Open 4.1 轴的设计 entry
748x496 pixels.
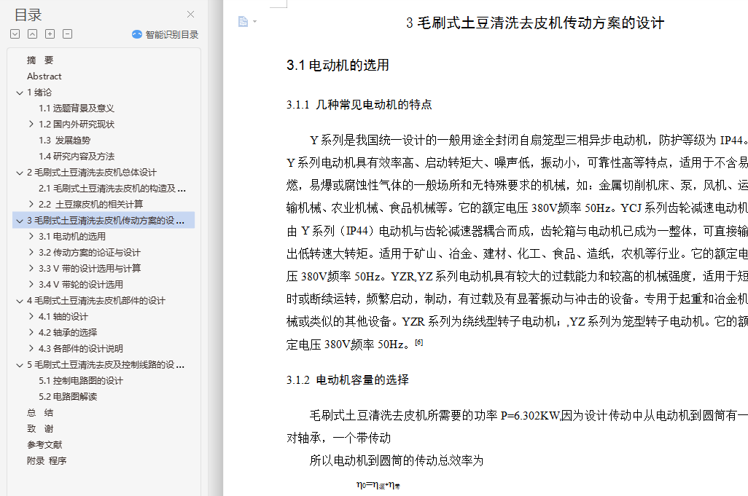pos(63,316)
